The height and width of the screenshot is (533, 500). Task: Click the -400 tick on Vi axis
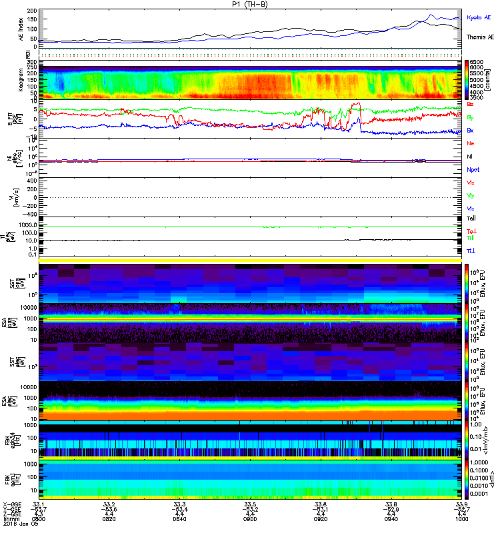[29, 214]
